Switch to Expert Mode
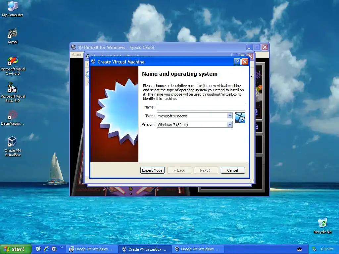This screenshot has width=339, height=254. tap(152, 170)
